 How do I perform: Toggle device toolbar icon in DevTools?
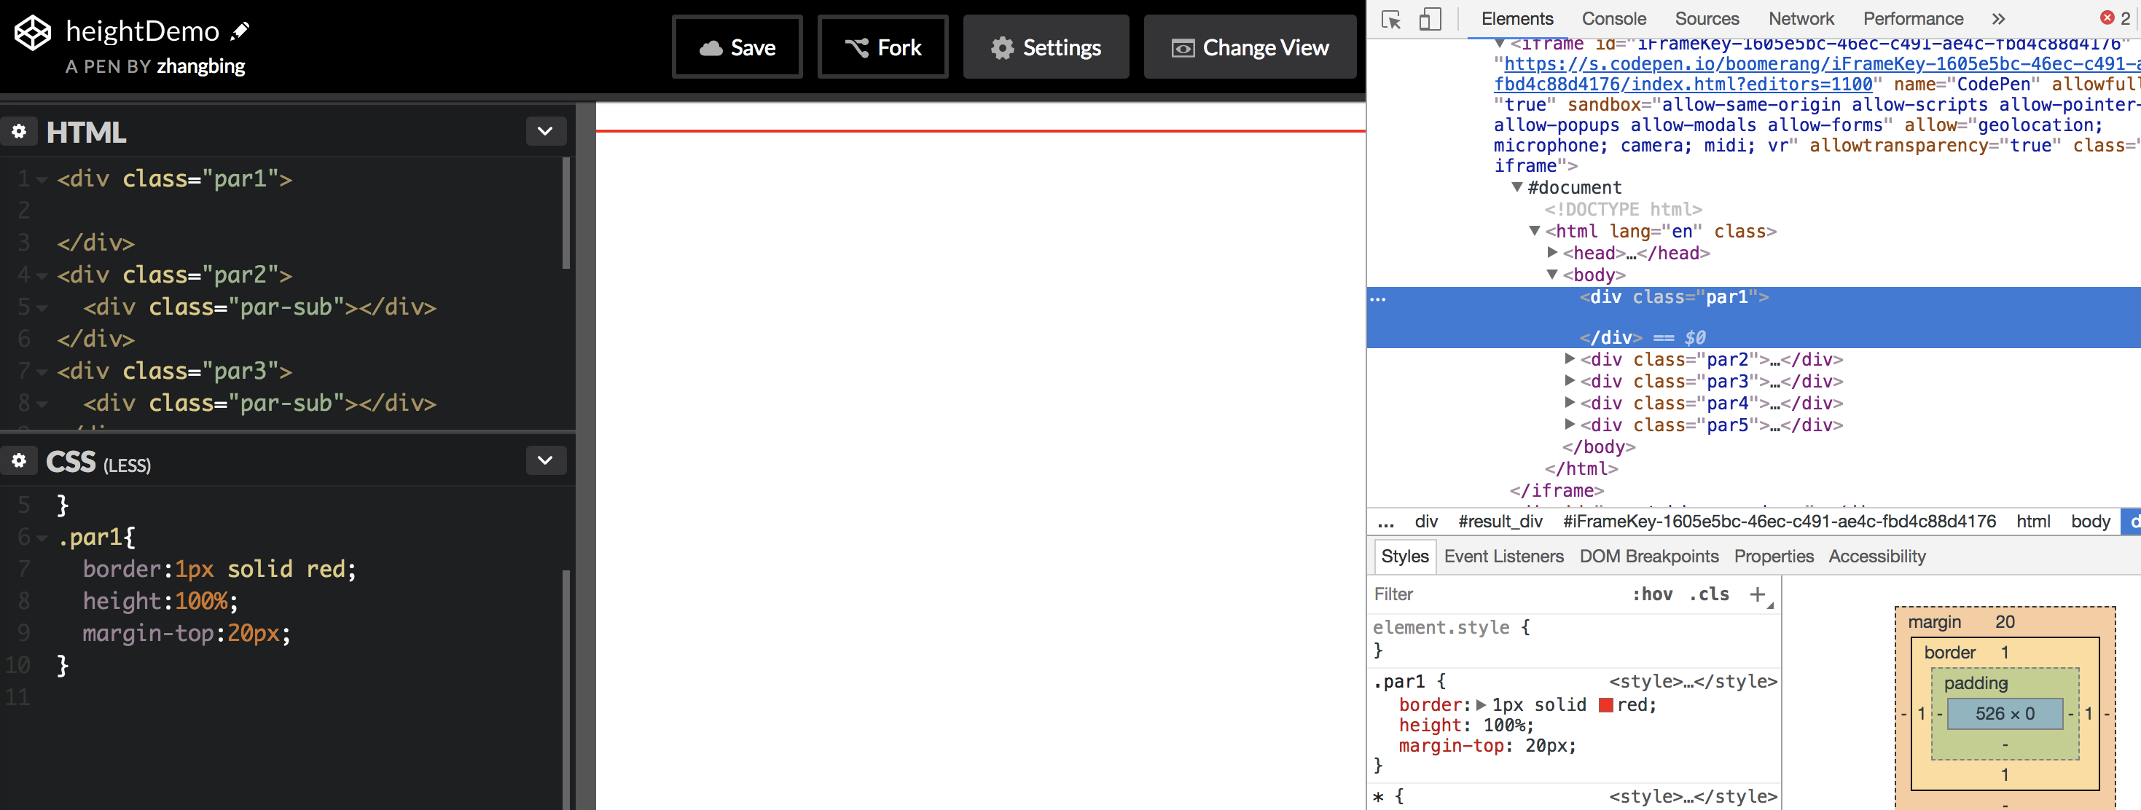pos(1430,19)
